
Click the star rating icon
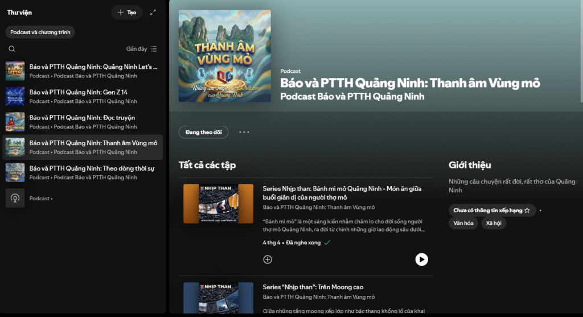(527, 211)
